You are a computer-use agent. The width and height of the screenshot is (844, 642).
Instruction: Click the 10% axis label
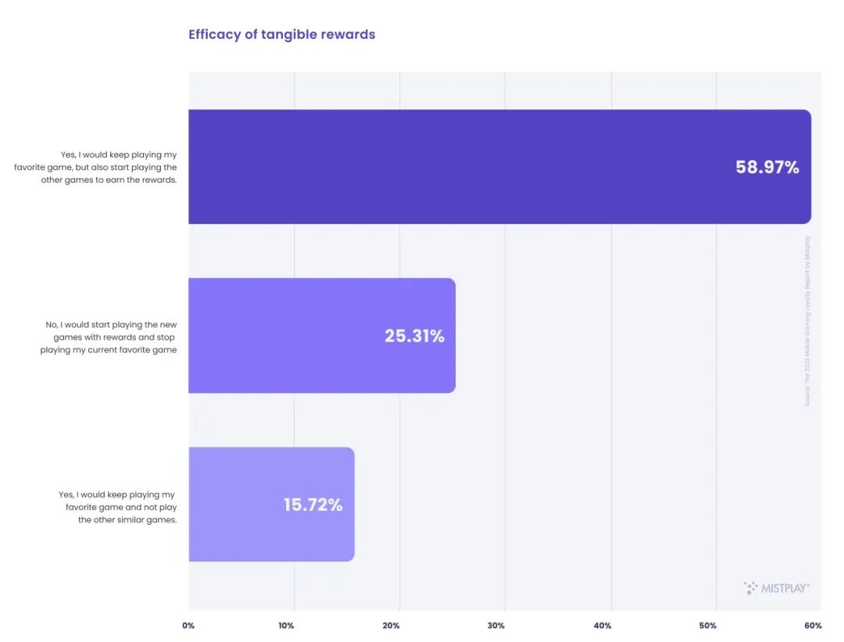(286, 626)
